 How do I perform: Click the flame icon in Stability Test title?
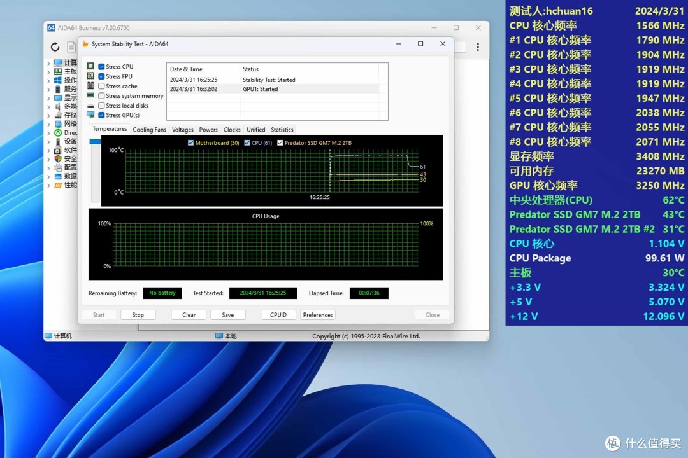point(85,44)
